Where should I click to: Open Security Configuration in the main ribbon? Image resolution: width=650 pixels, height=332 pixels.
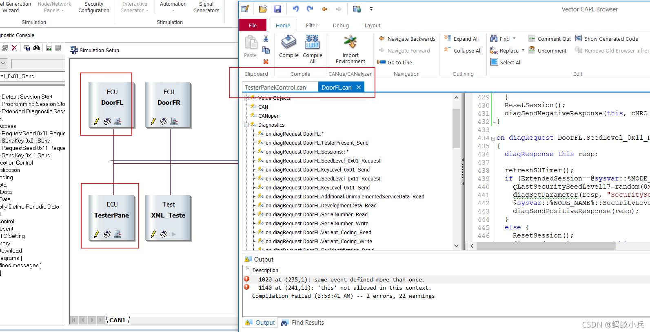coord(94,7)
